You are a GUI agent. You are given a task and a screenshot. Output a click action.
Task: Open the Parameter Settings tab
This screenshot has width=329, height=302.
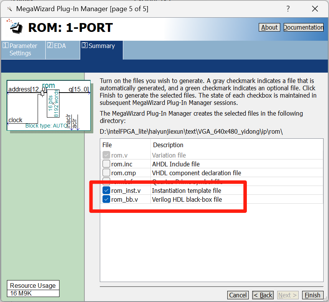coord(23,50)
